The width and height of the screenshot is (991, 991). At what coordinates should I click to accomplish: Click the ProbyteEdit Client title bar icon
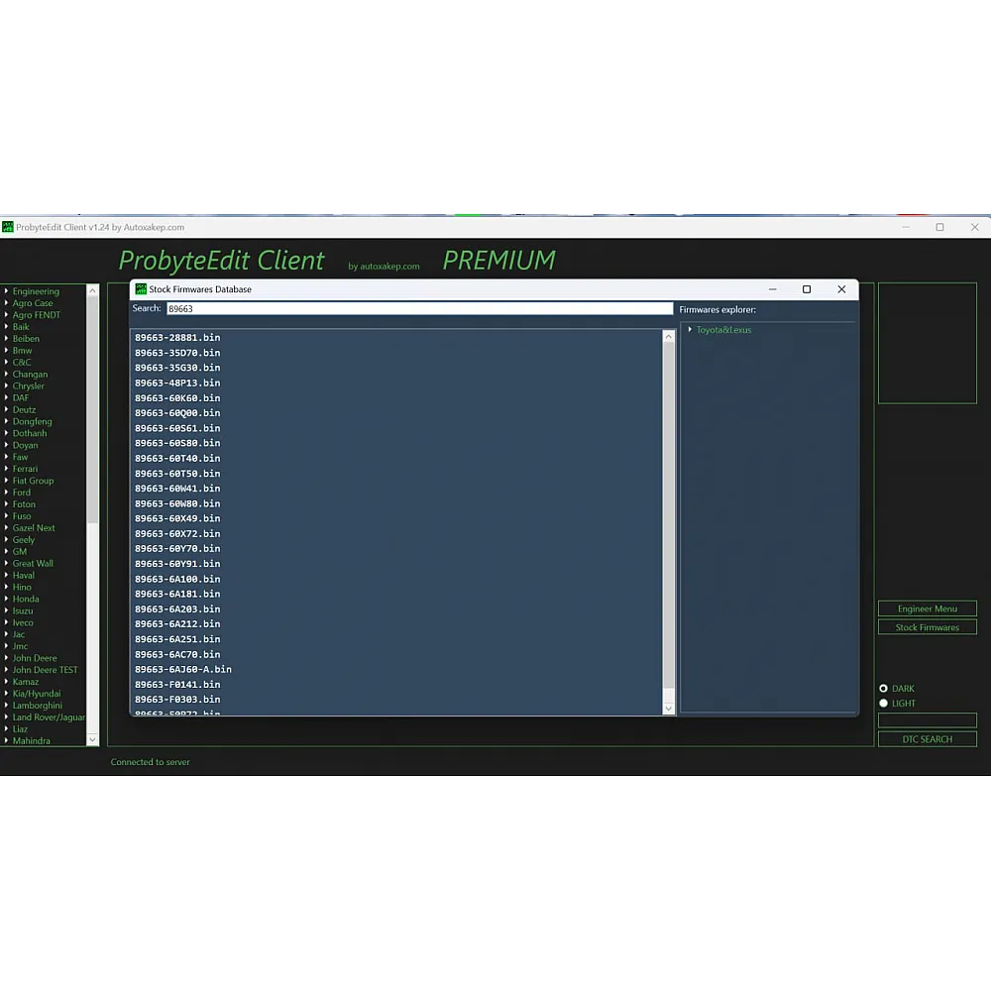[x=8, y=227]
